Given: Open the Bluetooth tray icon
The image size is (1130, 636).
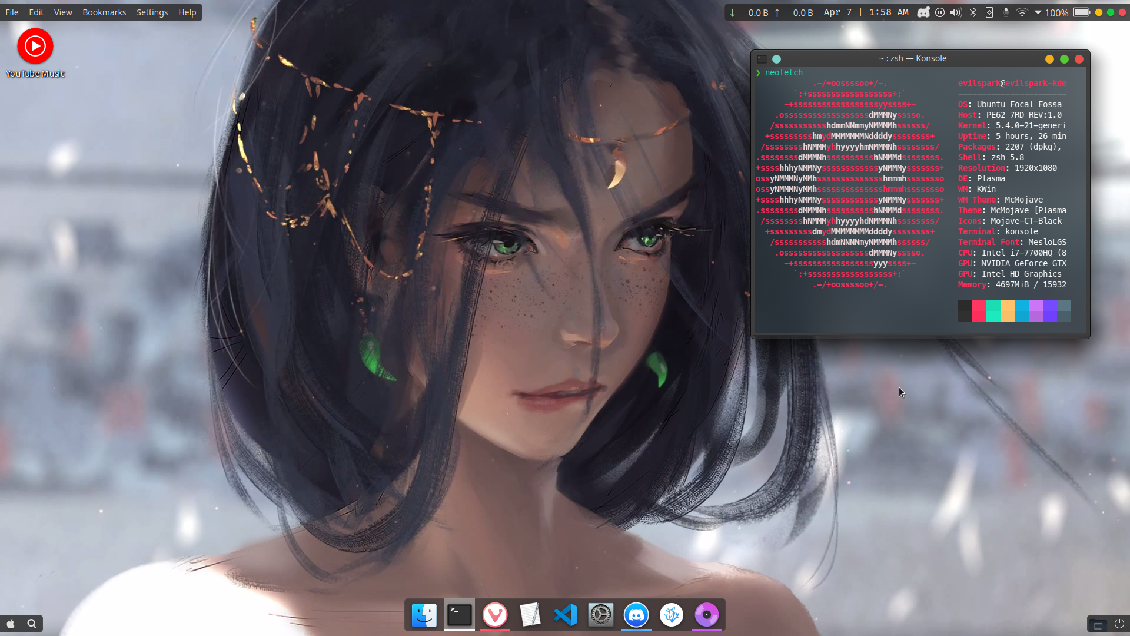Looking at the screenshot, I should [973, 12].
